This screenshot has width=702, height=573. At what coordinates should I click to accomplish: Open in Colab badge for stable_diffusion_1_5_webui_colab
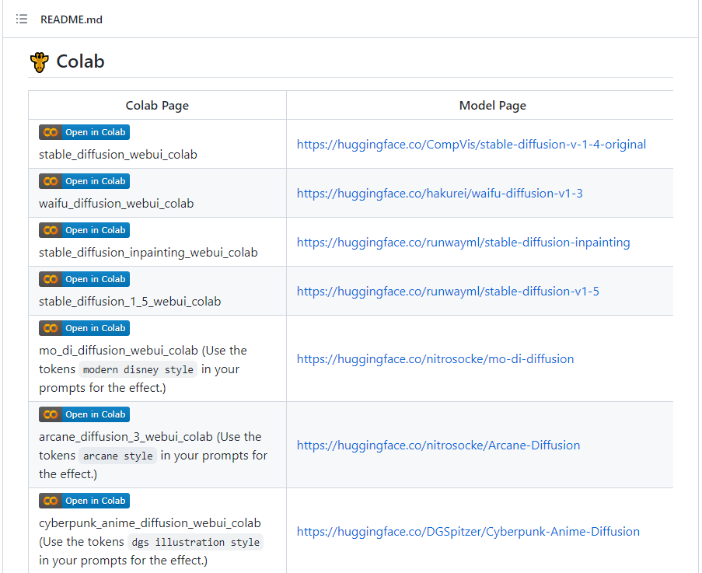pyautogui.click(x=84, y=279)
